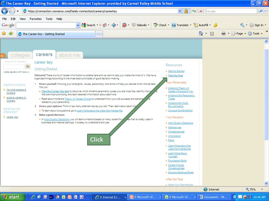269x201 pixels.
Task: Open the 2 Internet Explorer taskbar group
Action: point(110,197)
